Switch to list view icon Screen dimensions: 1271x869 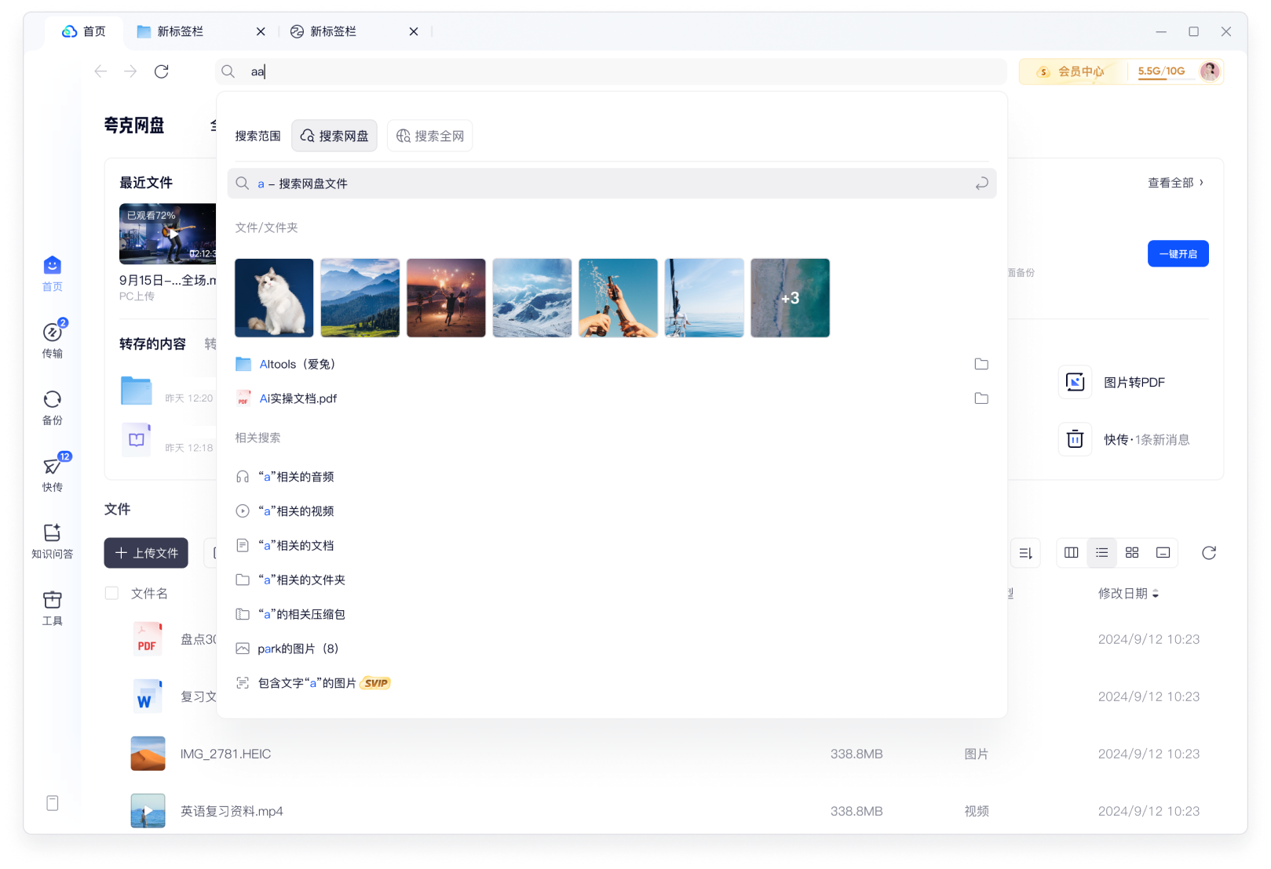1102,553
